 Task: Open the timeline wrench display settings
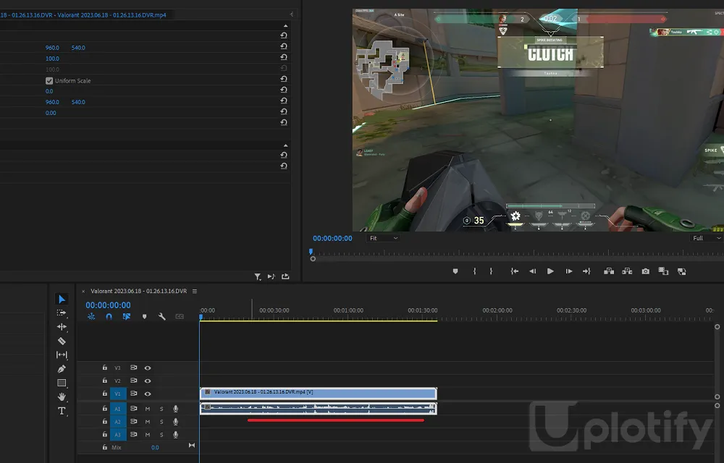161,316
